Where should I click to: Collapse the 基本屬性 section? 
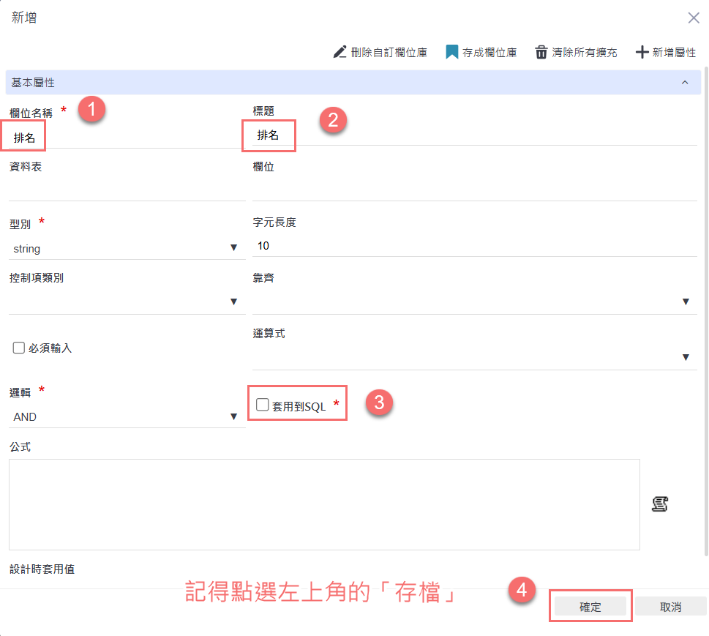[685, 83]
